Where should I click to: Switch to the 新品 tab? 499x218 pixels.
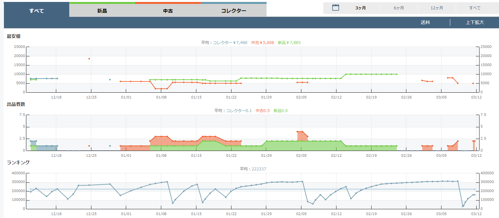coord(102,11)
